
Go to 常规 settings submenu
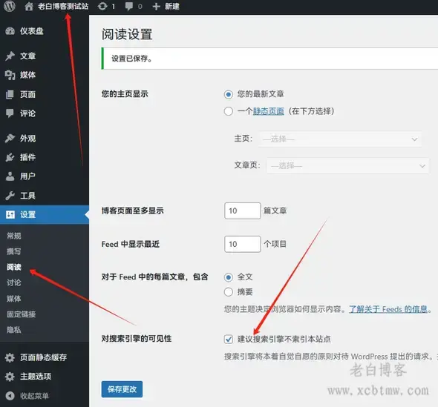14,236
